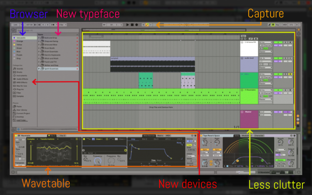Click the Stop button in transport
This screenshot has height=195, width=312.
coord(132,25)
